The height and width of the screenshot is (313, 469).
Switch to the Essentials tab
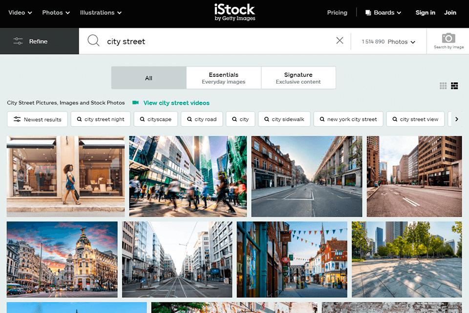pos(223,78)
